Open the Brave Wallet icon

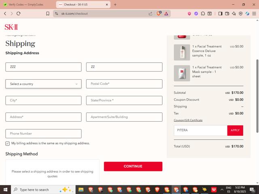tap(227, 13)
